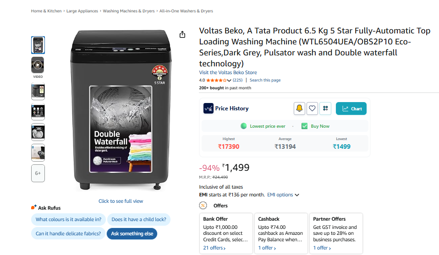Click the Ask Rufus sparkle icon

coord(34,207)
